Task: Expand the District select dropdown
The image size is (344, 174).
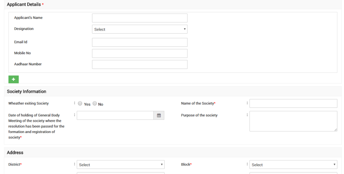Action: pos(120,165)
